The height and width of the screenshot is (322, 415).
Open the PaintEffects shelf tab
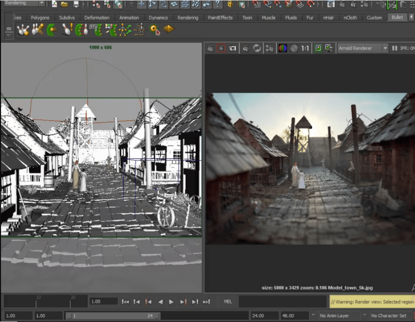point(220,18)
